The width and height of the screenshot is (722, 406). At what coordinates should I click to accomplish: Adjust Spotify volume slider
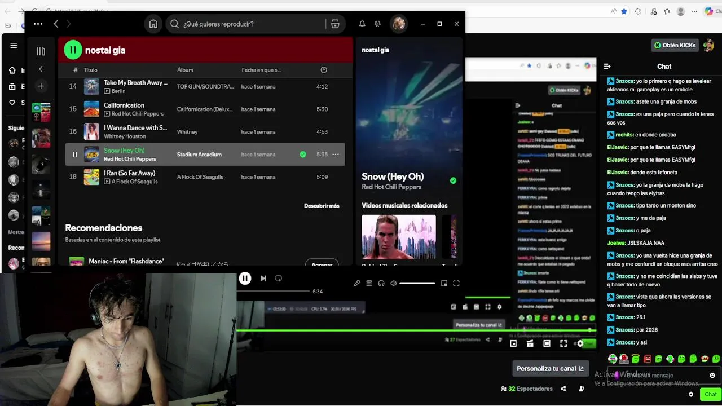coord(417,283)
